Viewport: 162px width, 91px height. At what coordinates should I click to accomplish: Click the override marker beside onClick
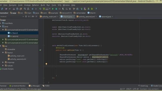[40, 50]
